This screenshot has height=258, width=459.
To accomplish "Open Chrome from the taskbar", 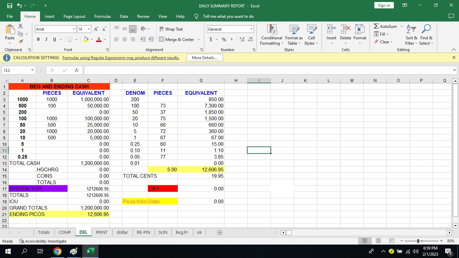I will click(57, 251).
